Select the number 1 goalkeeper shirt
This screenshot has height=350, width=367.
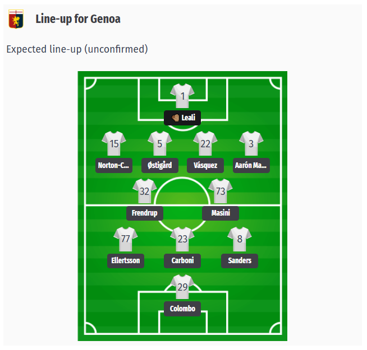(x=182, y=96)
